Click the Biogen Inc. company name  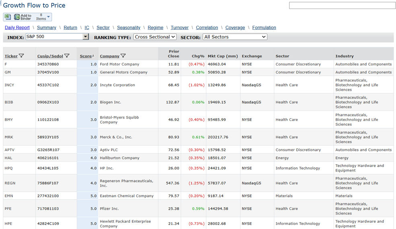tap(111, 102)
